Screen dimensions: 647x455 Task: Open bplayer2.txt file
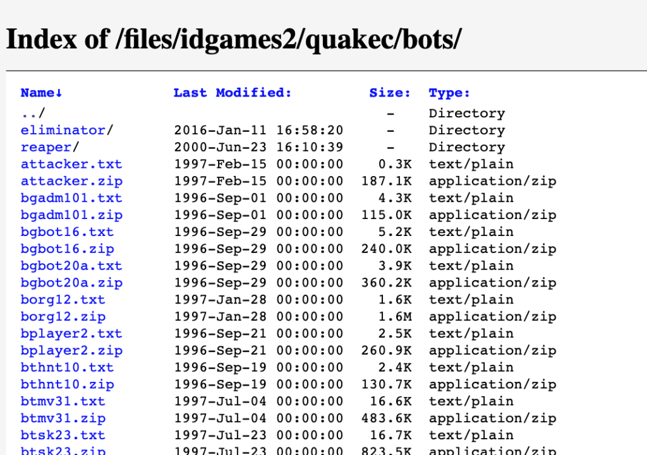(x=71, y=334)
